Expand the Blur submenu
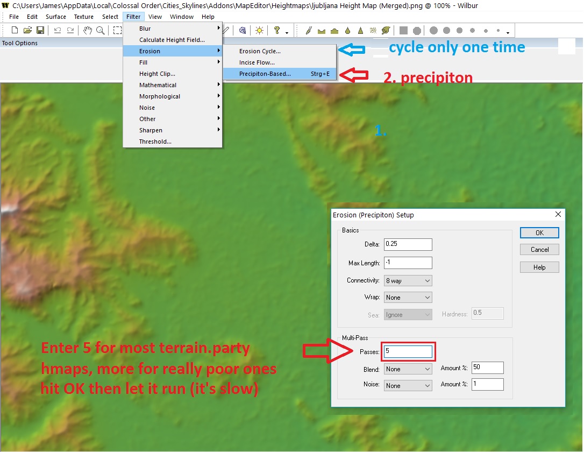 [x=173, y=29]
